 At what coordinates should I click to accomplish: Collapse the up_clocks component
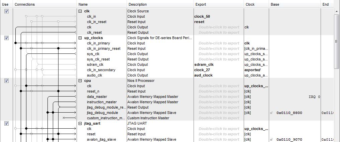(x=80, y=38)
